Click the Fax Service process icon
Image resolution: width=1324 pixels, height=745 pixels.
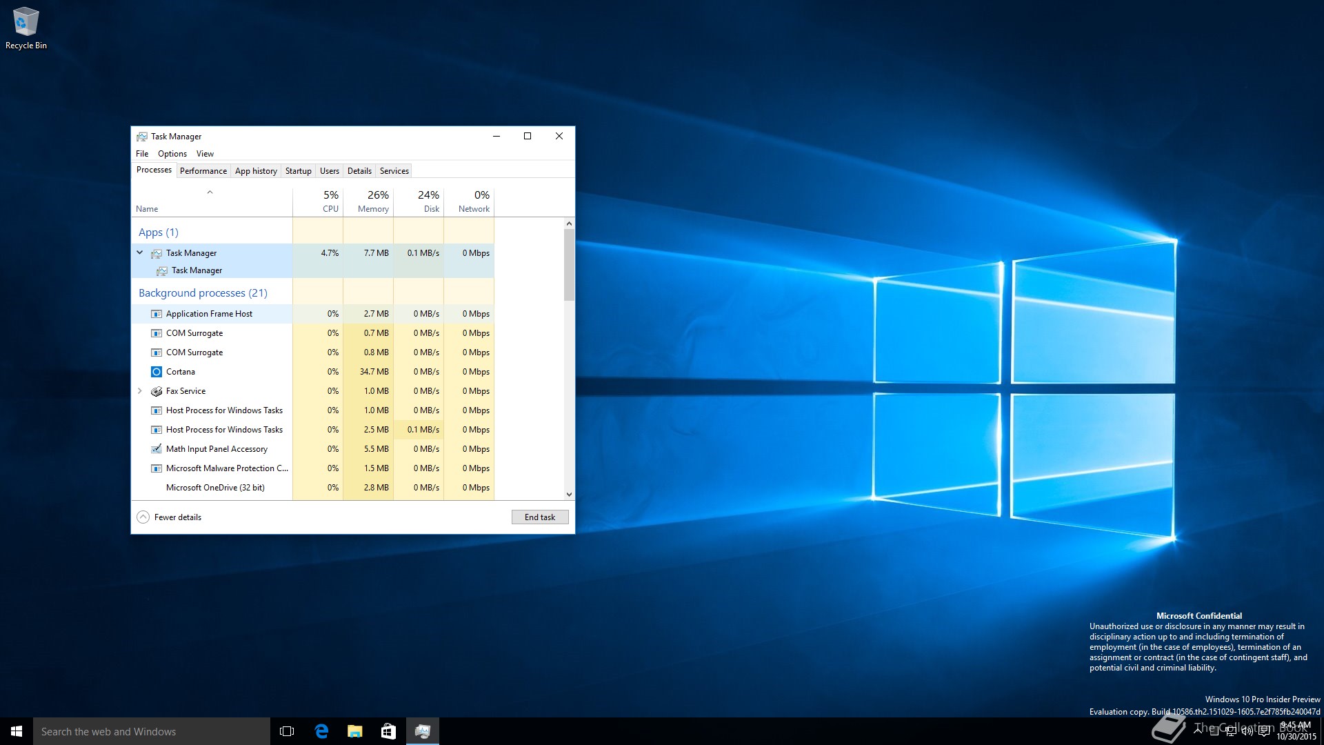[x=157, y=391]
